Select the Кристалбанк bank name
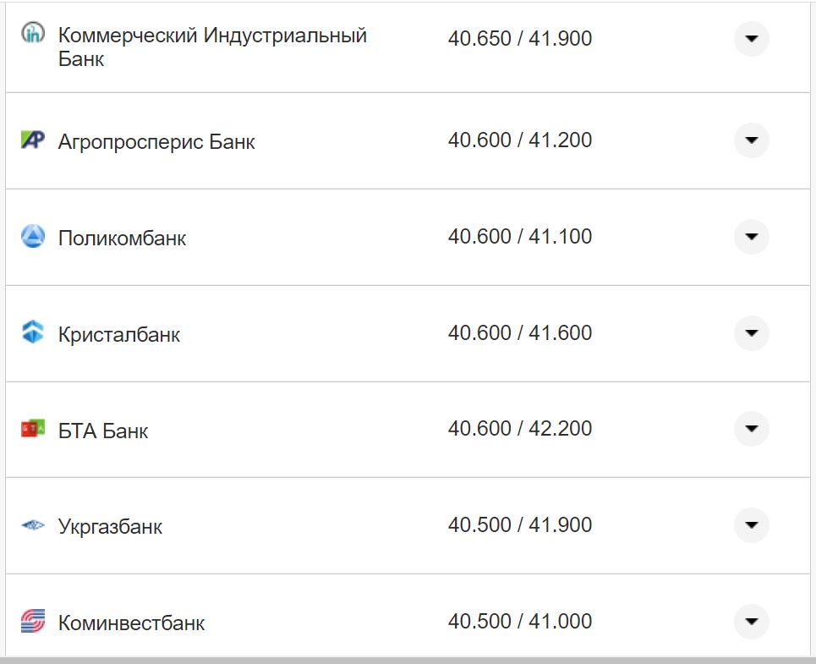 tap(118, 333)
